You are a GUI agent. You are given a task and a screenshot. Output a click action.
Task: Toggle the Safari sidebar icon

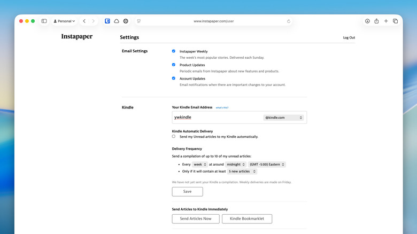(44, 21)
